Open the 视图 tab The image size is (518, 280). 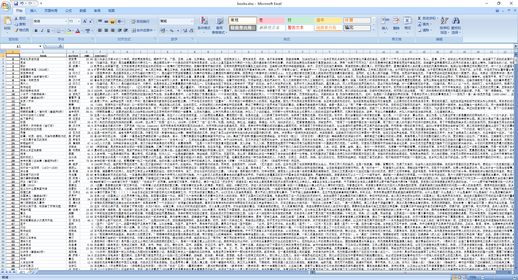pos(111,11)
